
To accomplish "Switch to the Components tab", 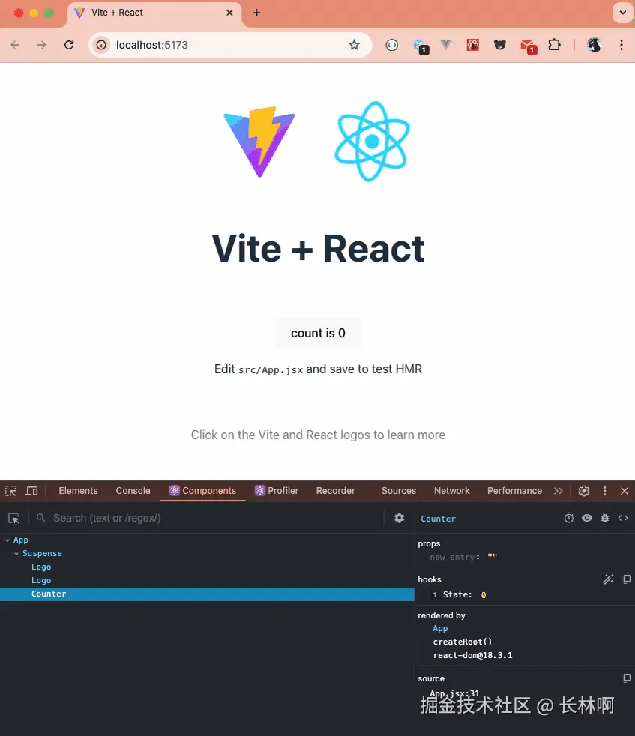I will 202,491.
